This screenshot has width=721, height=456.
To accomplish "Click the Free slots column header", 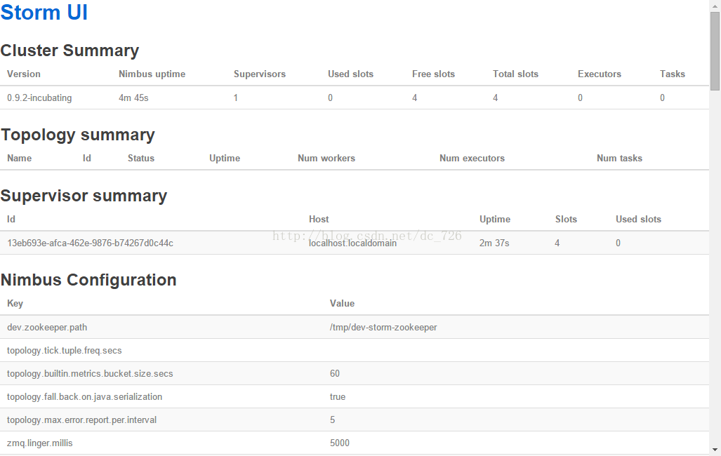I will (x=433, y=74).
